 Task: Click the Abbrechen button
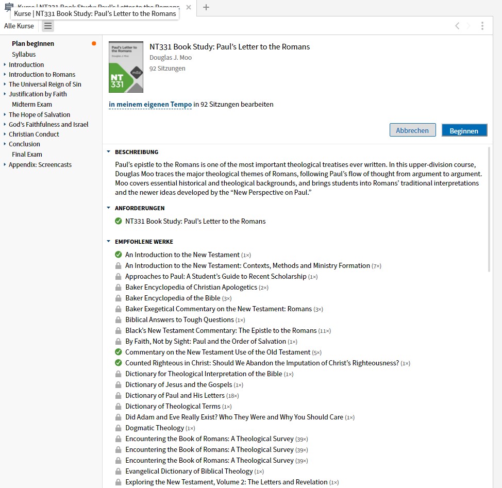pyautogui.click(x=412, y=130)
